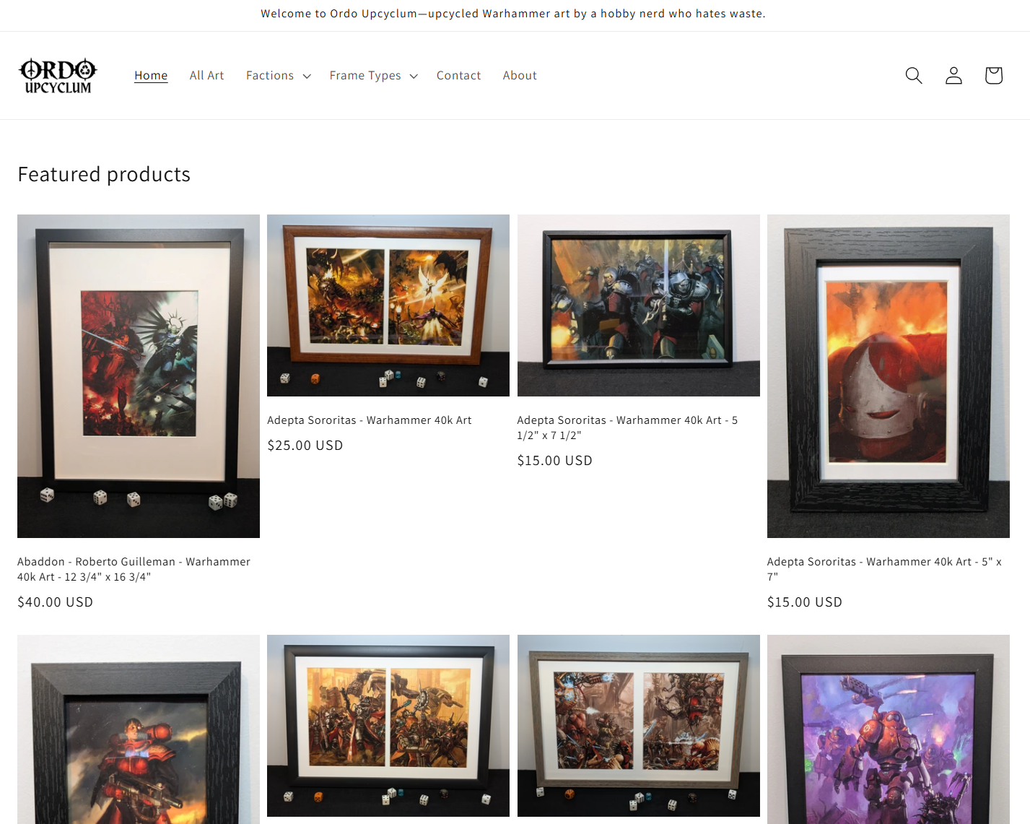This screenshot has height=824, width=1030.
Task: View the Sororitas red helmet portrait image
Action: [x=888, y=376]
